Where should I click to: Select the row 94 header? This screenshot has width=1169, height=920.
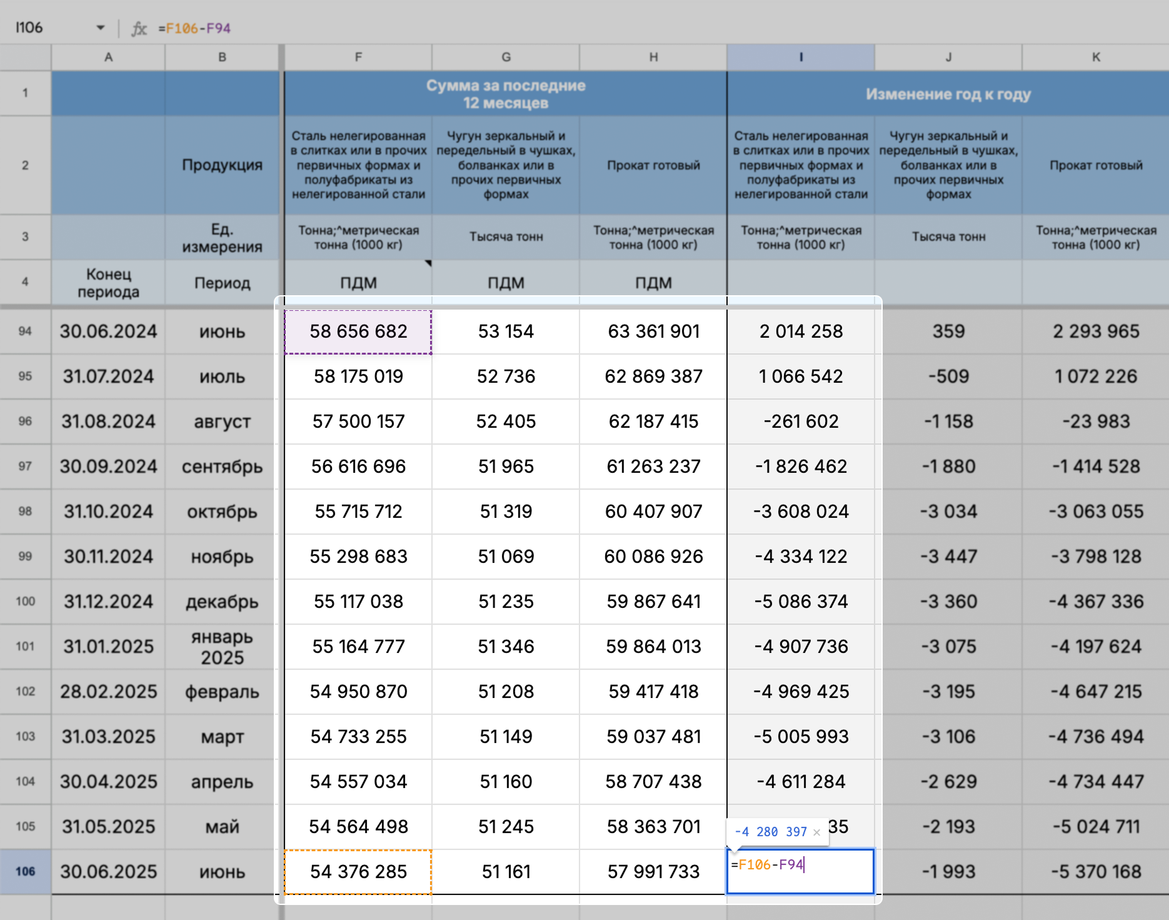[x=25, y=331]
